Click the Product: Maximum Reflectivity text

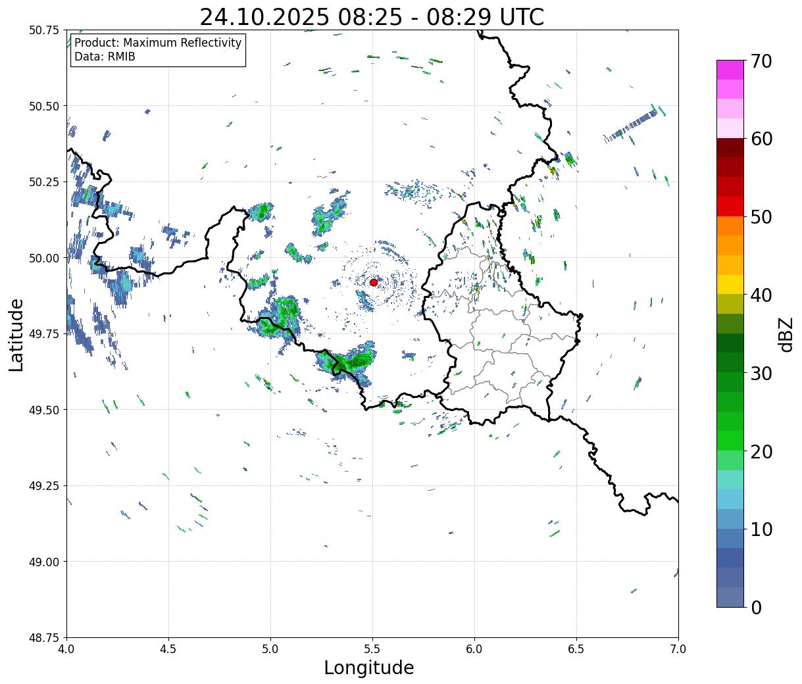pyautogui.click(x=158, y=43)
